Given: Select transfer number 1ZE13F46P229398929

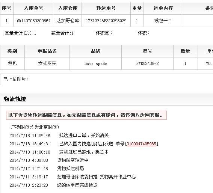Looking at the screenshot, I should click(106, 21).
